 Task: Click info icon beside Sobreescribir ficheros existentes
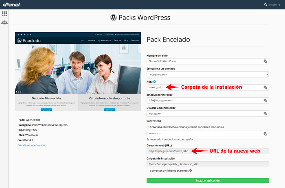tap(191, 171)
